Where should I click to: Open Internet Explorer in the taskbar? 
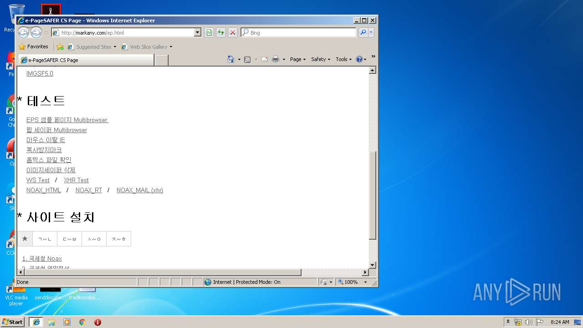click(36, 322)
